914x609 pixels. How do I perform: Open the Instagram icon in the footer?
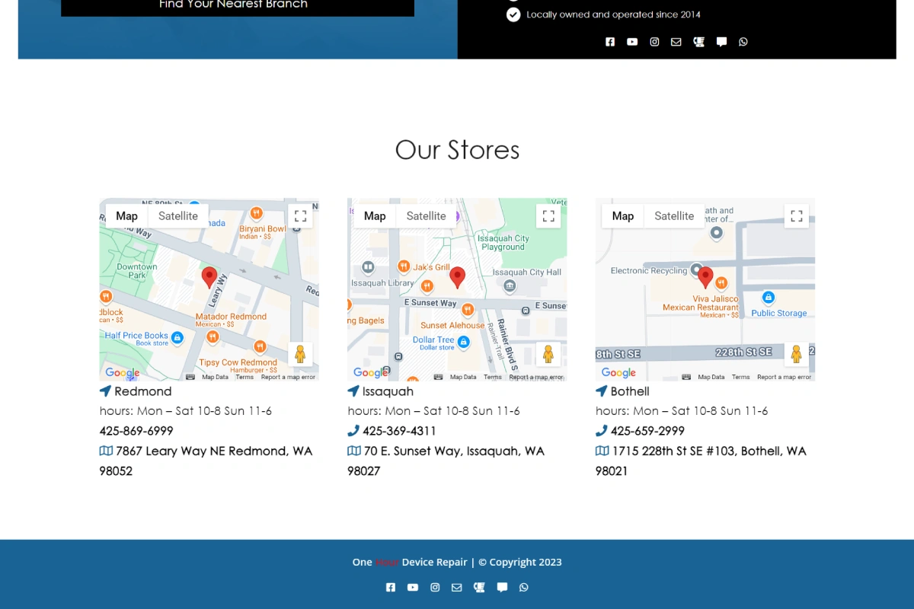435,587
